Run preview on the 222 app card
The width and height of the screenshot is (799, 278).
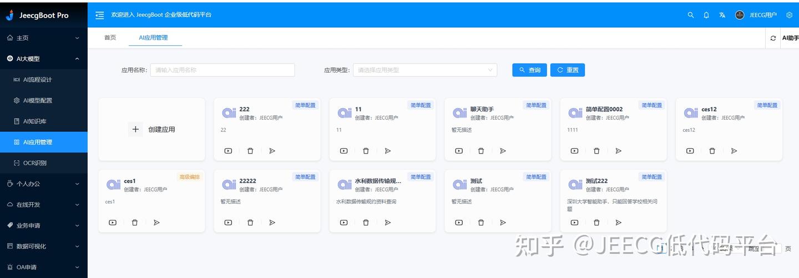tap(228, 151)
